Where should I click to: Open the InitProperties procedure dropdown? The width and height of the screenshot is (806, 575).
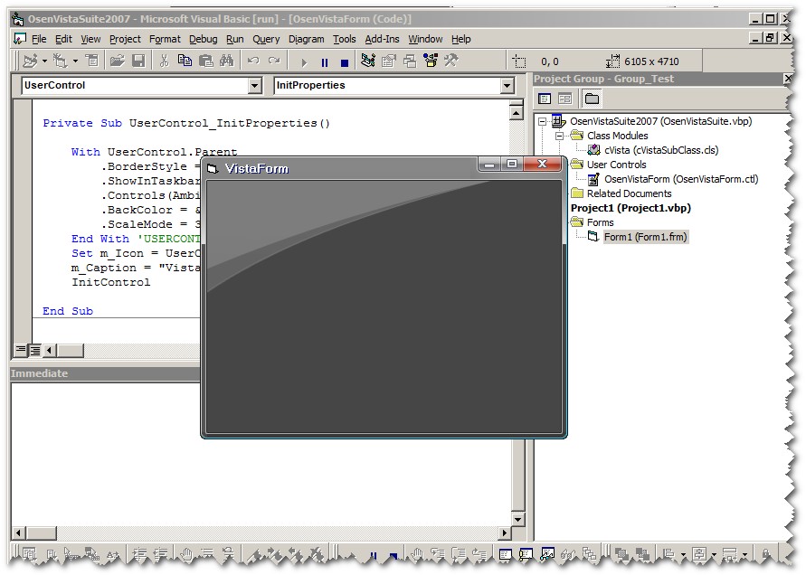pos(507,86)
